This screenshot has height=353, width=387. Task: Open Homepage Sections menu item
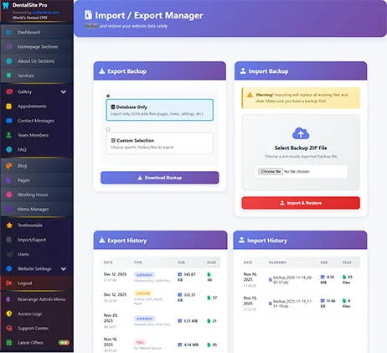[37, 47]
